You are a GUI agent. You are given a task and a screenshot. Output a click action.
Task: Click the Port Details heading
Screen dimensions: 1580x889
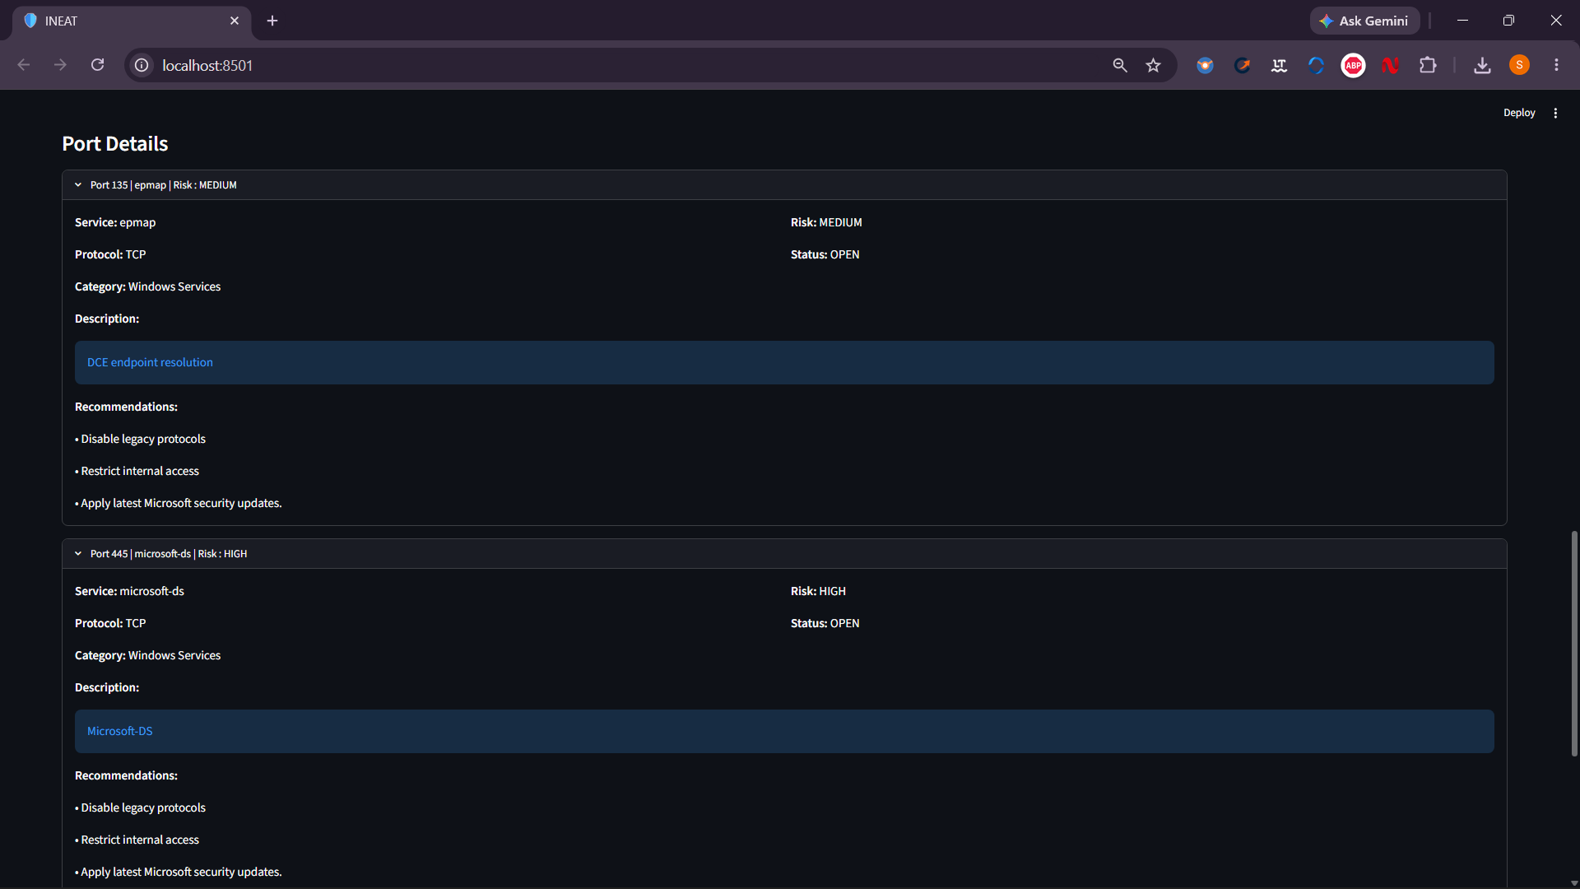pyautogui.click(x=115, y=144)
